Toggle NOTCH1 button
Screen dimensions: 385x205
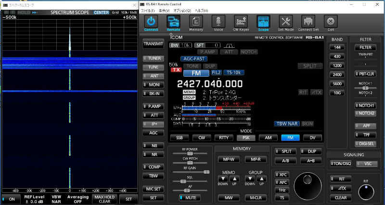pos(365,105)
